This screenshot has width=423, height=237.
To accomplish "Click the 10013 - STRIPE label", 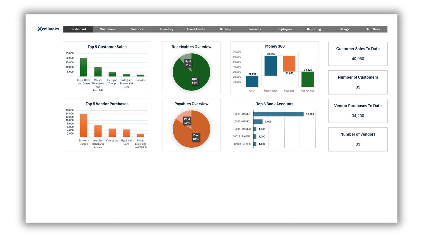I will click(x=242, y=144).
